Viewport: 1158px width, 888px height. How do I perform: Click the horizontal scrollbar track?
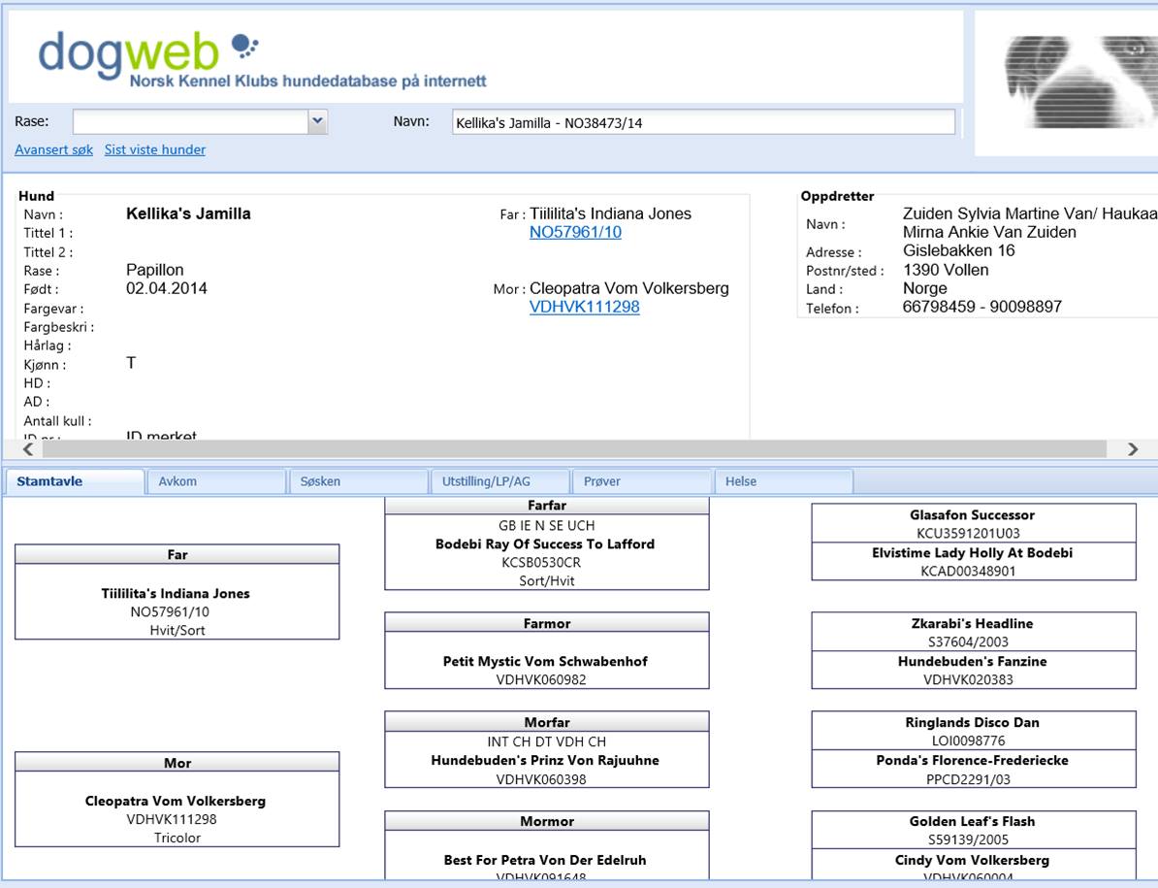pyautogui.click(x=574, y=449)
